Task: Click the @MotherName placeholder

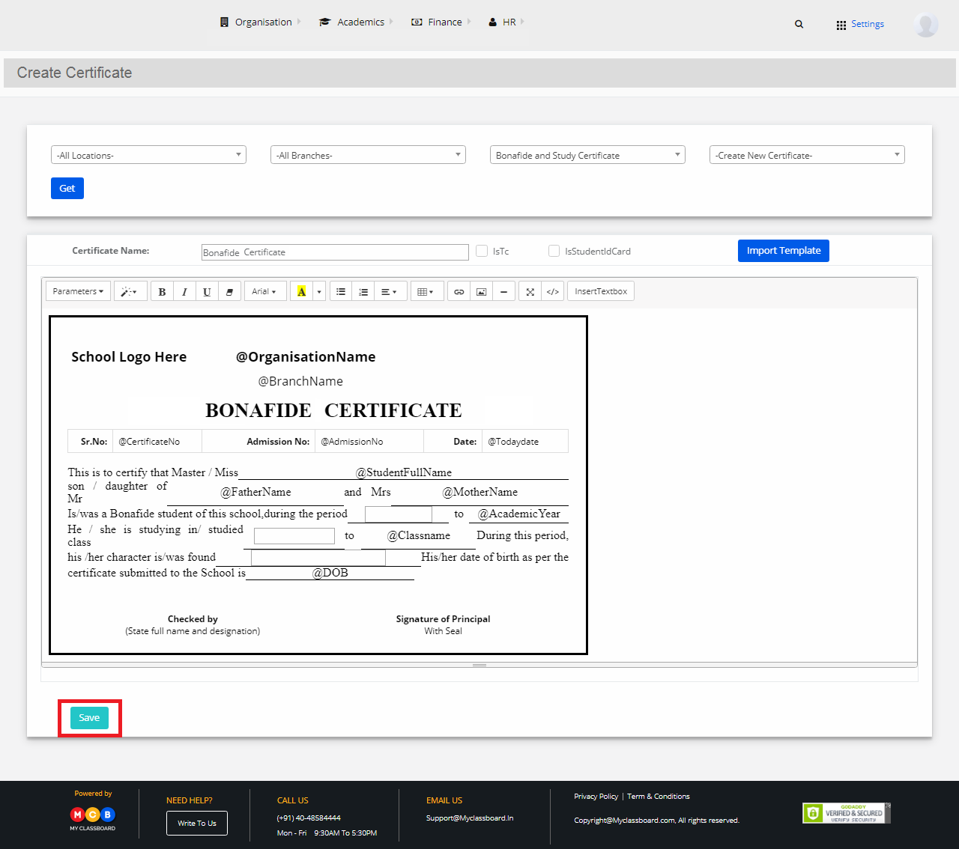Action: [x=480, y=492]
